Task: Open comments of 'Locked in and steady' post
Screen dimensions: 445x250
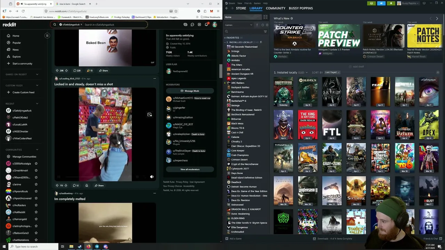Action: pyautogui.click(x=76, y=185)
